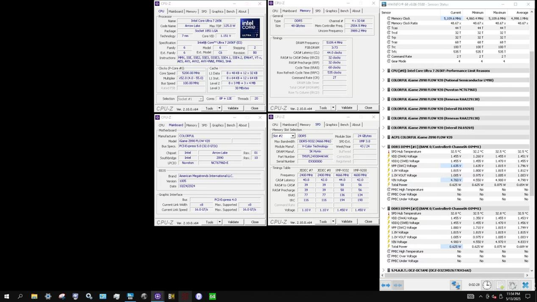Click Close in the Mainboard tab window
537x302 pixels.
point(255,222)
